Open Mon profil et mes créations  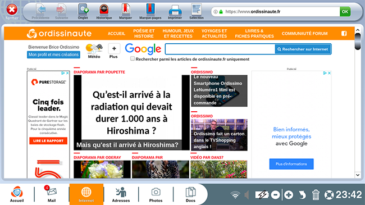[x=53, y=54]
